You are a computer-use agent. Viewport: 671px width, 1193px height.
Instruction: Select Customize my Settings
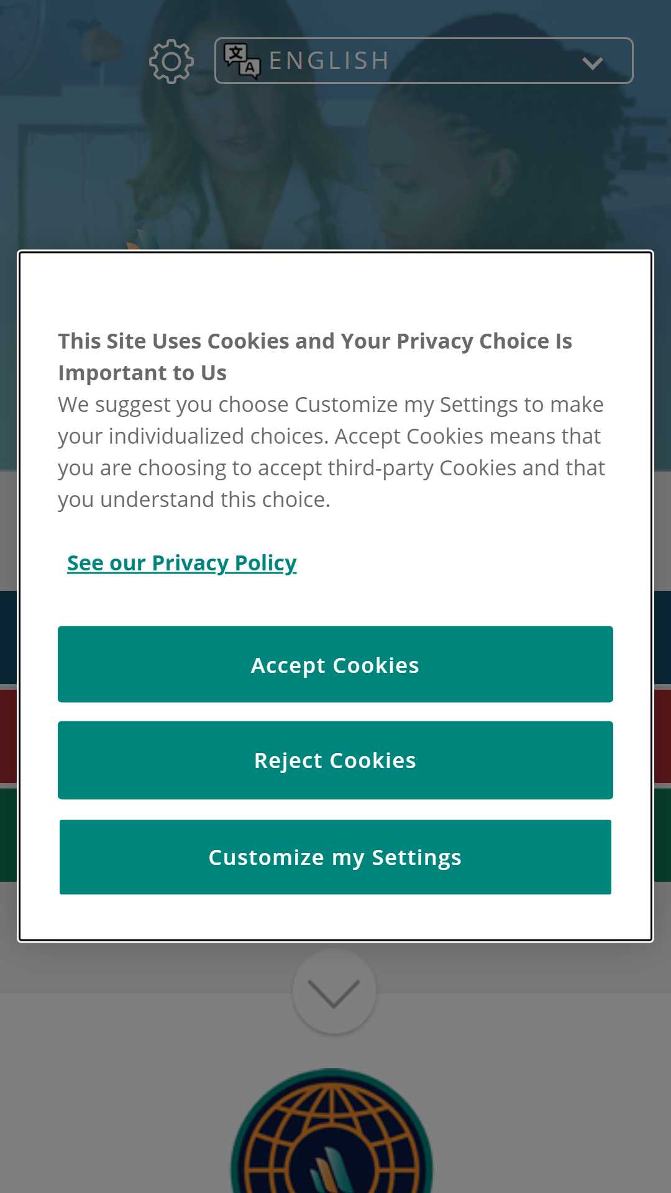[335, 857]
